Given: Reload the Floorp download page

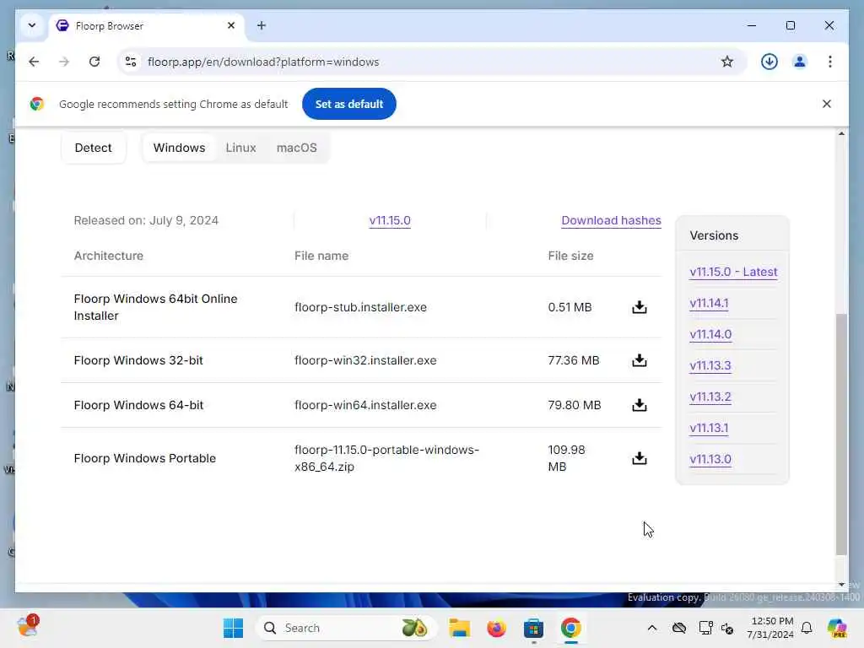Looking at the screenshot, I should 94,62.
